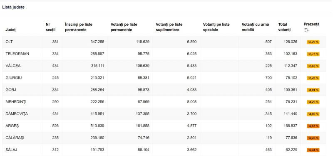Click the 36,29 % turnout badge
Image resolution: width=333 pixels, height=165 pixels.
[313, 42]
